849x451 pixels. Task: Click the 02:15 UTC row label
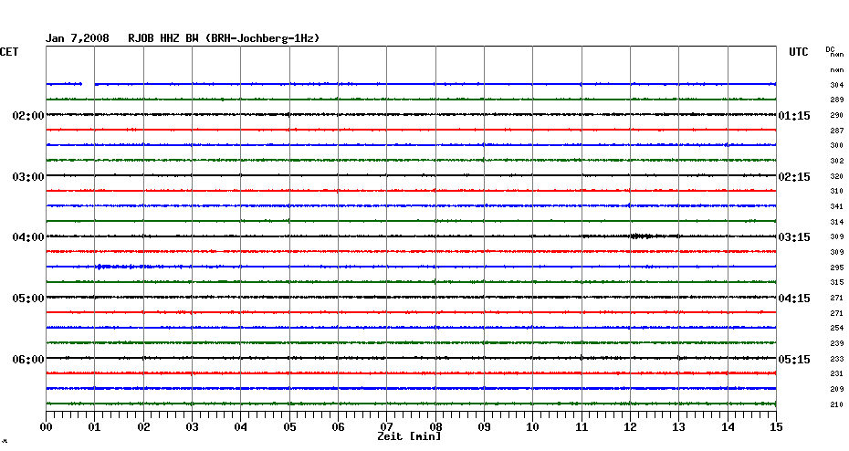coord(794,177)
